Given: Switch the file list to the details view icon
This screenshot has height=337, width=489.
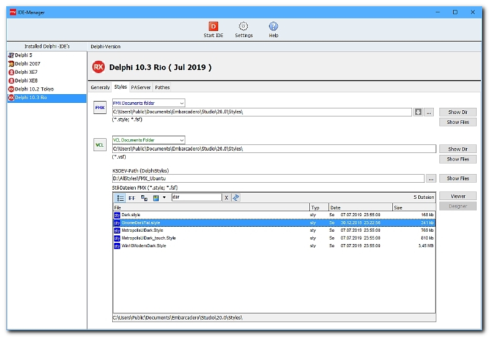Looking at the screenshot, I should (120, 198).
